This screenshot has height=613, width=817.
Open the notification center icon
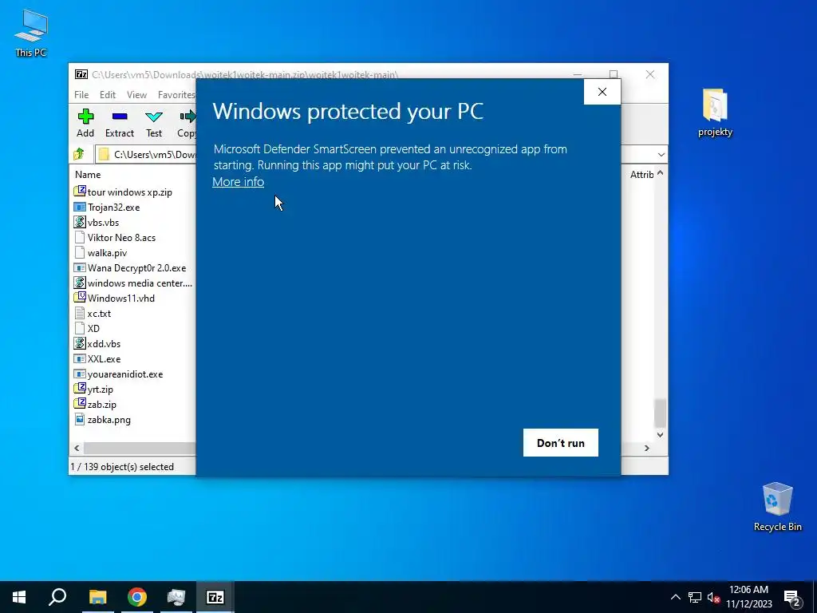[x=792, y=597]
